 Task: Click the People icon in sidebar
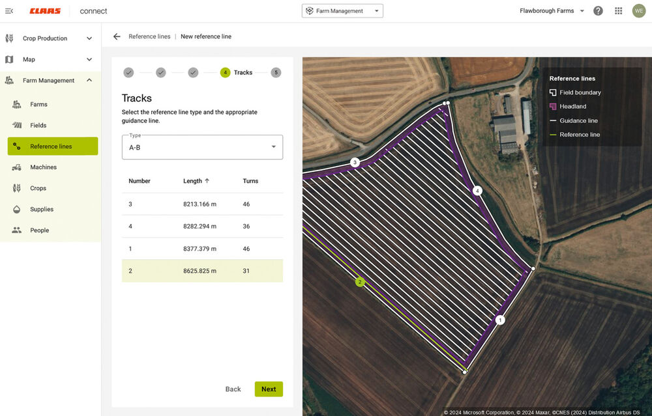click(x=17, y=230)
